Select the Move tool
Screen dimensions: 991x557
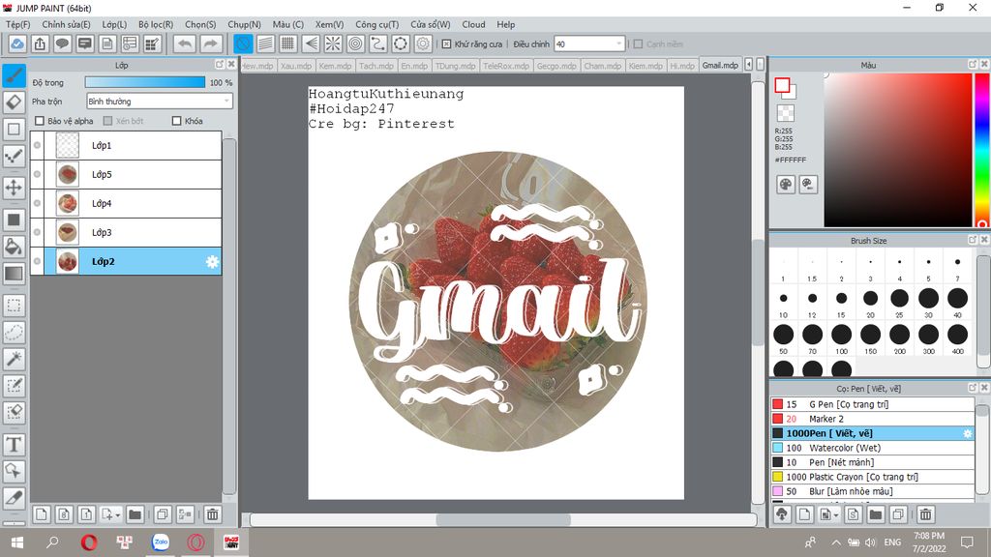[x=14, y=188]
